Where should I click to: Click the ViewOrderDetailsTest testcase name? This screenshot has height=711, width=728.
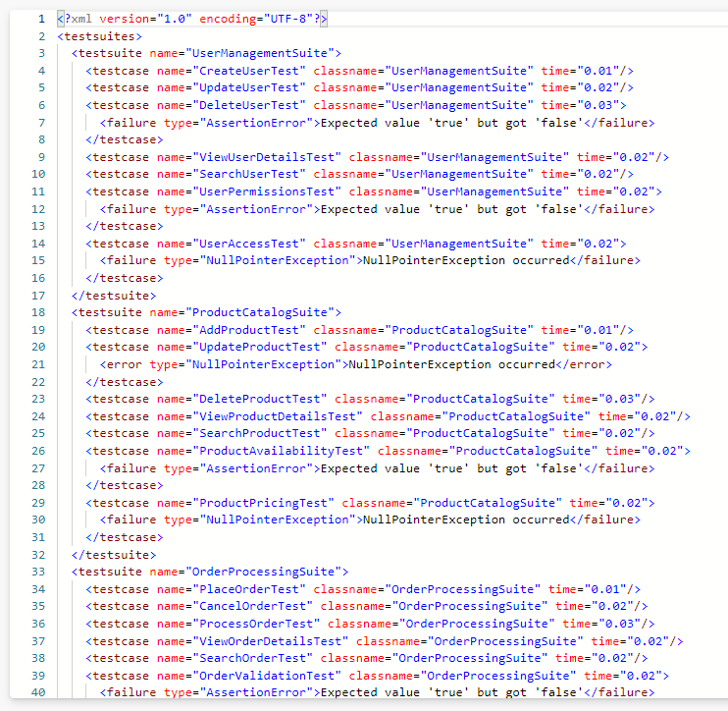click(270, 641)
